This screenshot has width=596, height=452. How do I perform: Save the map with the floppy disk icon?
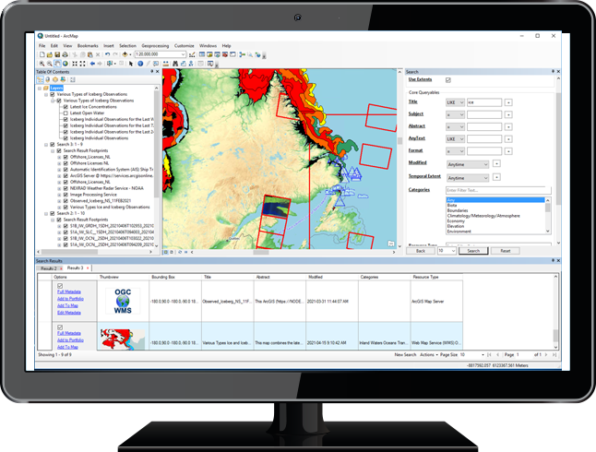pyautogui.click(x=57, y=54)
